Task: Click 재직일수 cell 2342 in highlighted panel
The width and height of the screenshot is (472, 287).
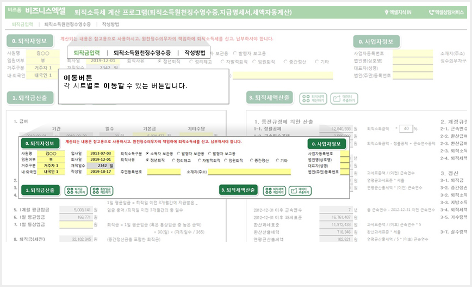Action: 101,166
